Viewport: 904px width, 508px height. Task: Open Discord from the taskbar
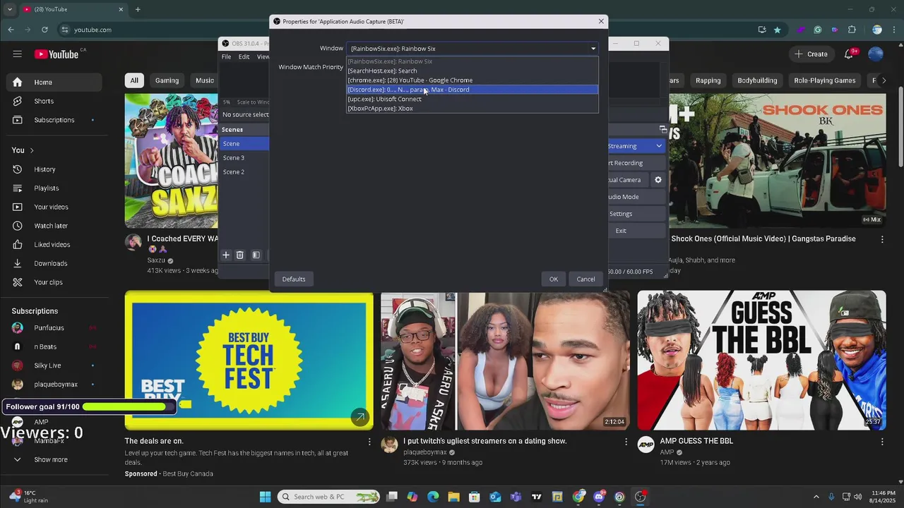pos(599,497)
